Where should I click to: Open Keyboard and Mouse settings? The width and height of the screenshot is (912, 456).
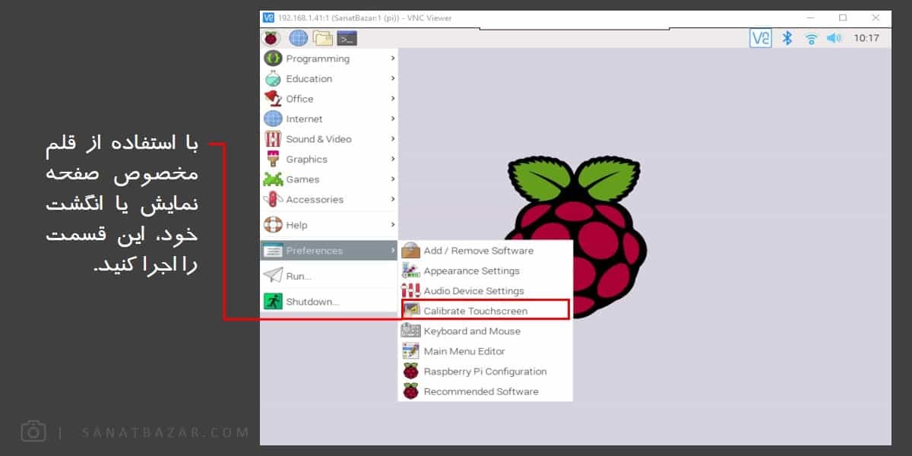[485, 331]
